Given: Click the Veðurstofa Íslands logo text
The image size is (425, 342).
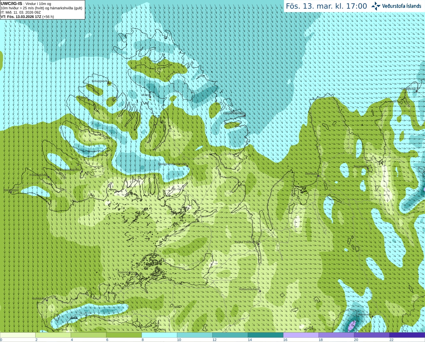Looking at the screenshot, I should click(402, 6).
